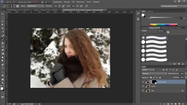Select the Gradient tool
This screenshot has width=187, height=105.
[x=3, y=54]
